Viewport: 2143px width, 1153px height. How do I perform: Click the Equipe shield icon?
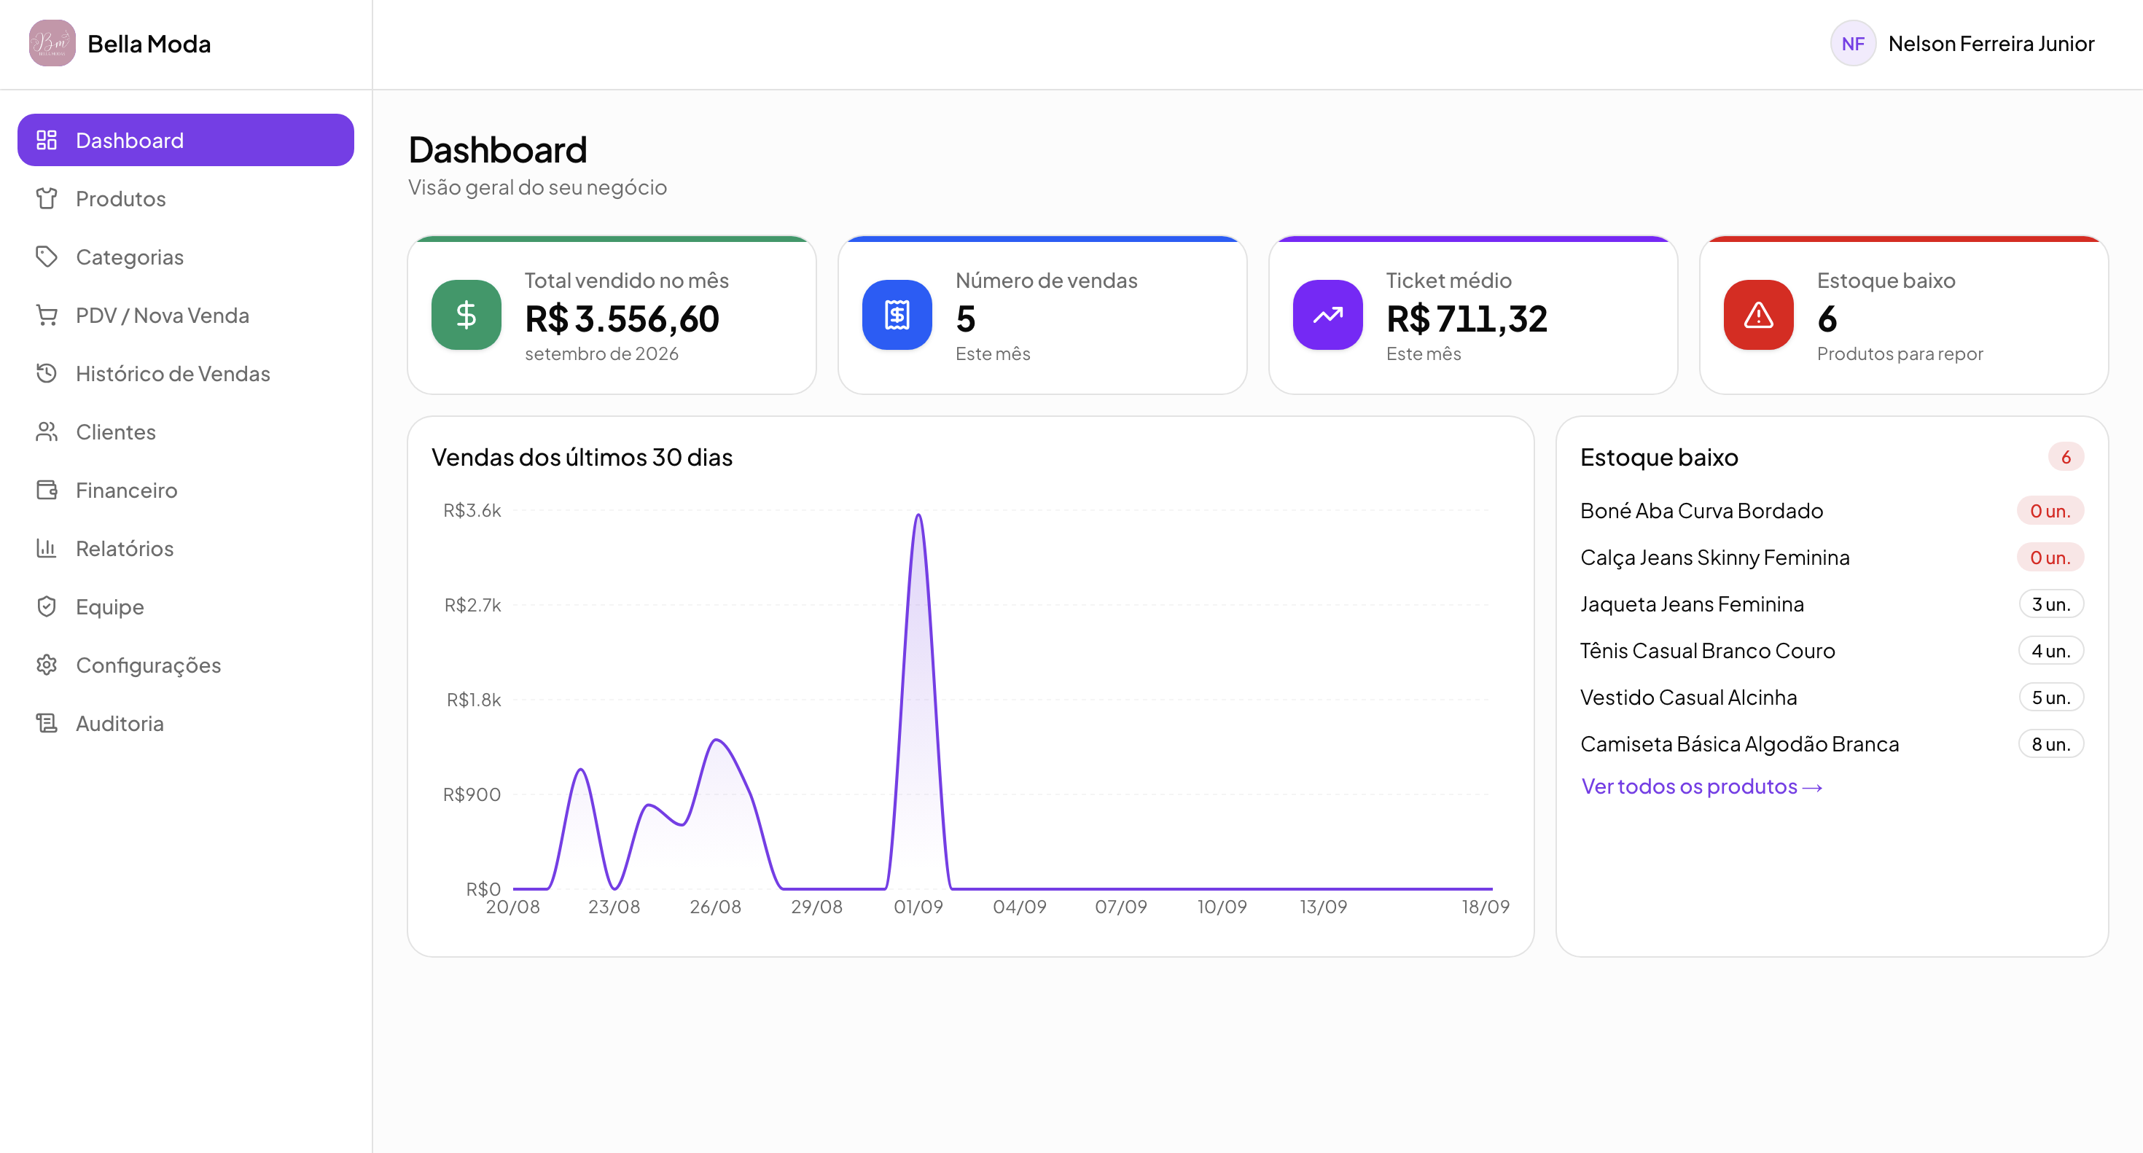click(x=47, y=606)
